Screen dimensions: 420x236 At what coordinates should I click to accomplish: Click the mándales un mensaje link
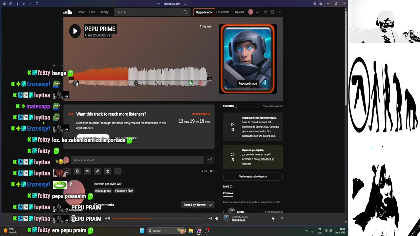coord(258,161)
